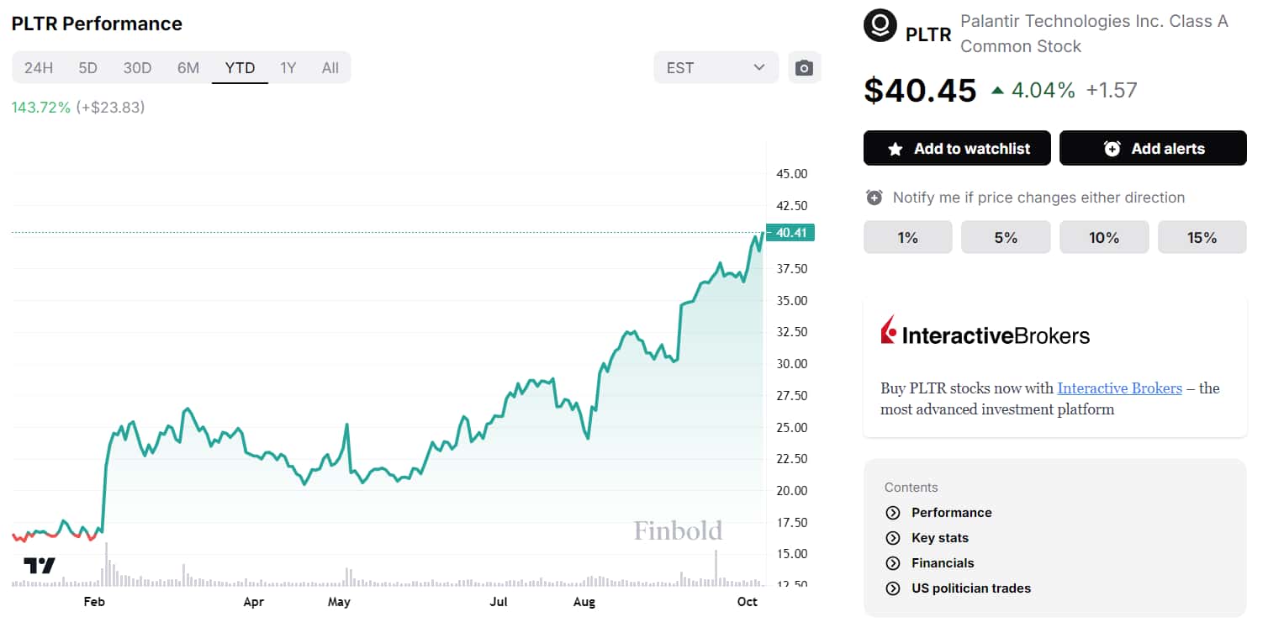Jump to Financials section
The width and height of the screenshot is (1268, 633).
click(943, 563)
